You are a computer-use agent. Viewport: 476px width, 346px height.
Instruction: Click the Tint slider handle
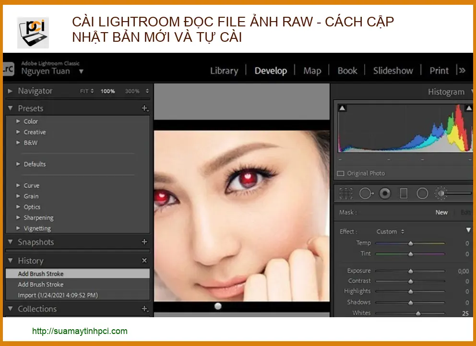pos(411,254)
